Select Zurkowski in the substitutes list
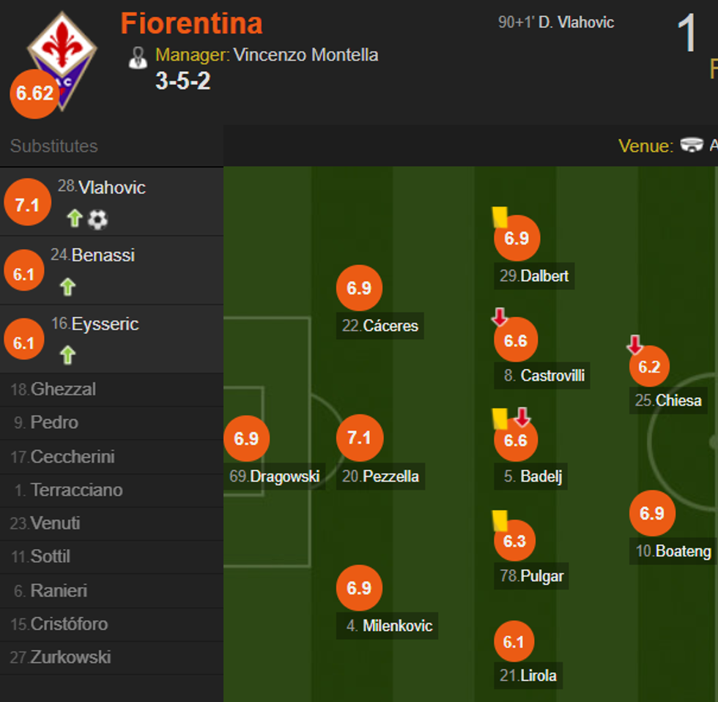 pyautogui.click(x=70, y=657)
